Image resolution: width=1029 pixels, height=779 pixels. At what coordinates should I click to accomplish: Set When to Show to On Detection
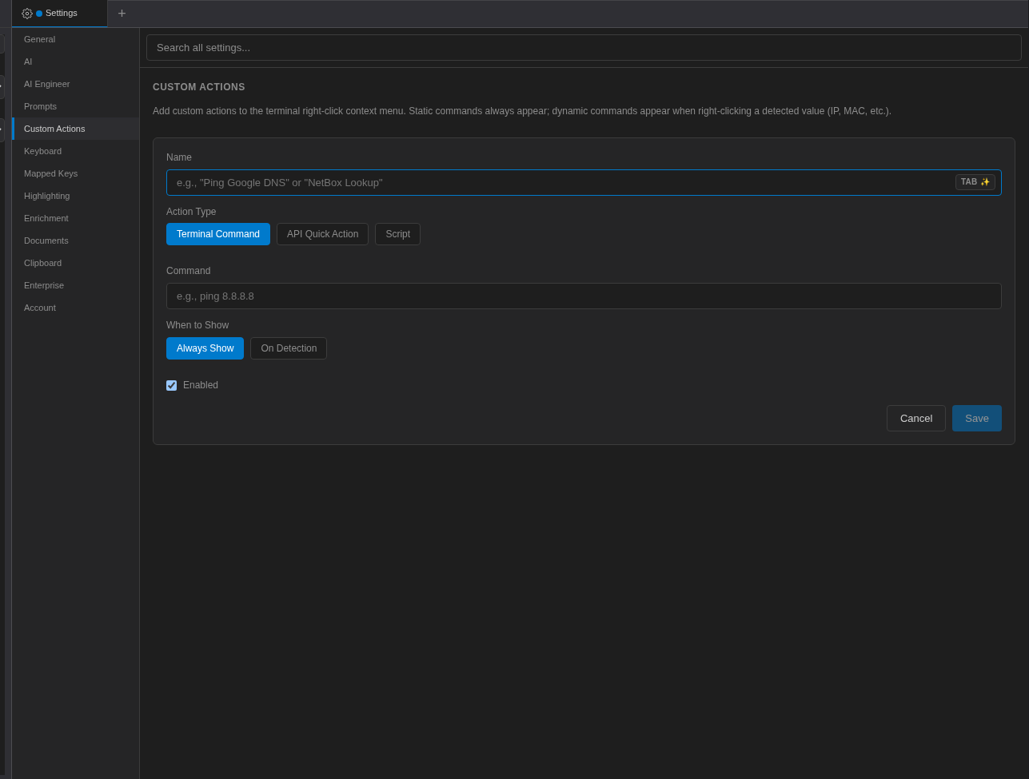(289, 348)
